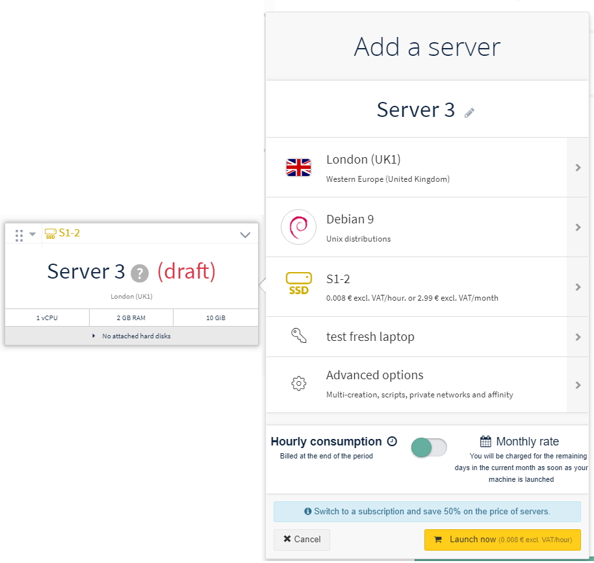This screenshot has width=594, height=563.
Task: Click the pencil icon to rename Server 3
Action: 469,113
